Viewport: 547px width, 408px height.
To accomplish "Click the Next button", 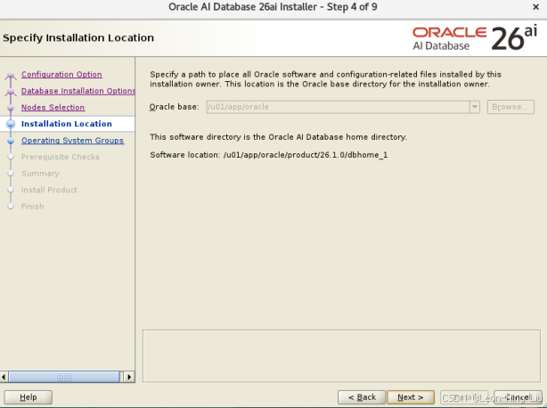I will [x=411, y=397].
